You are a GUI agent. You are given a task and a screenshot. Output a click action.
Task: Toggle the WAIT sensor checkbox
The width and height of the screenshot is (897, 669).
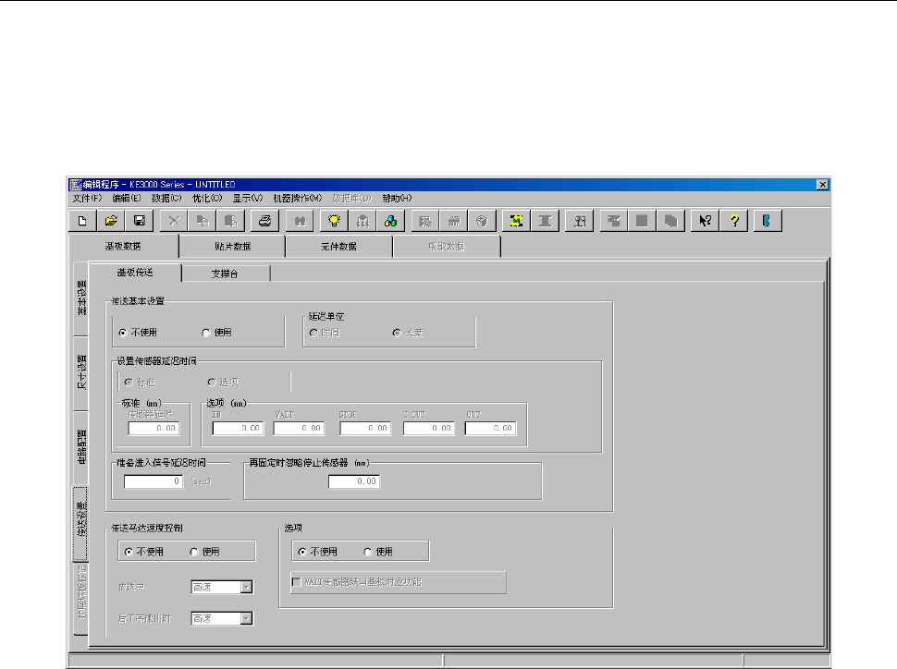(x=296, y=582)
